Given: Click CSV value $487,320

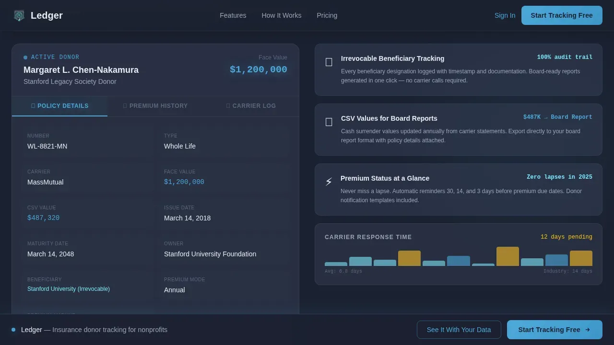Looking at the screenshot, I should (44, 218).
